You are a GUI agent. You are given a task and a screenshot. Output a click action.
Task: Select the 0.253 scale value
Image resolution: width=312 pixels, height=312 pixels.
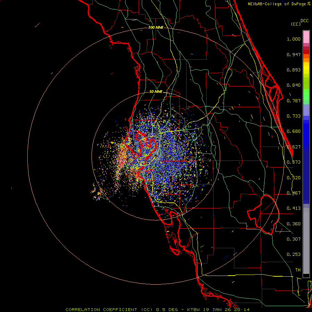(294, 254)
